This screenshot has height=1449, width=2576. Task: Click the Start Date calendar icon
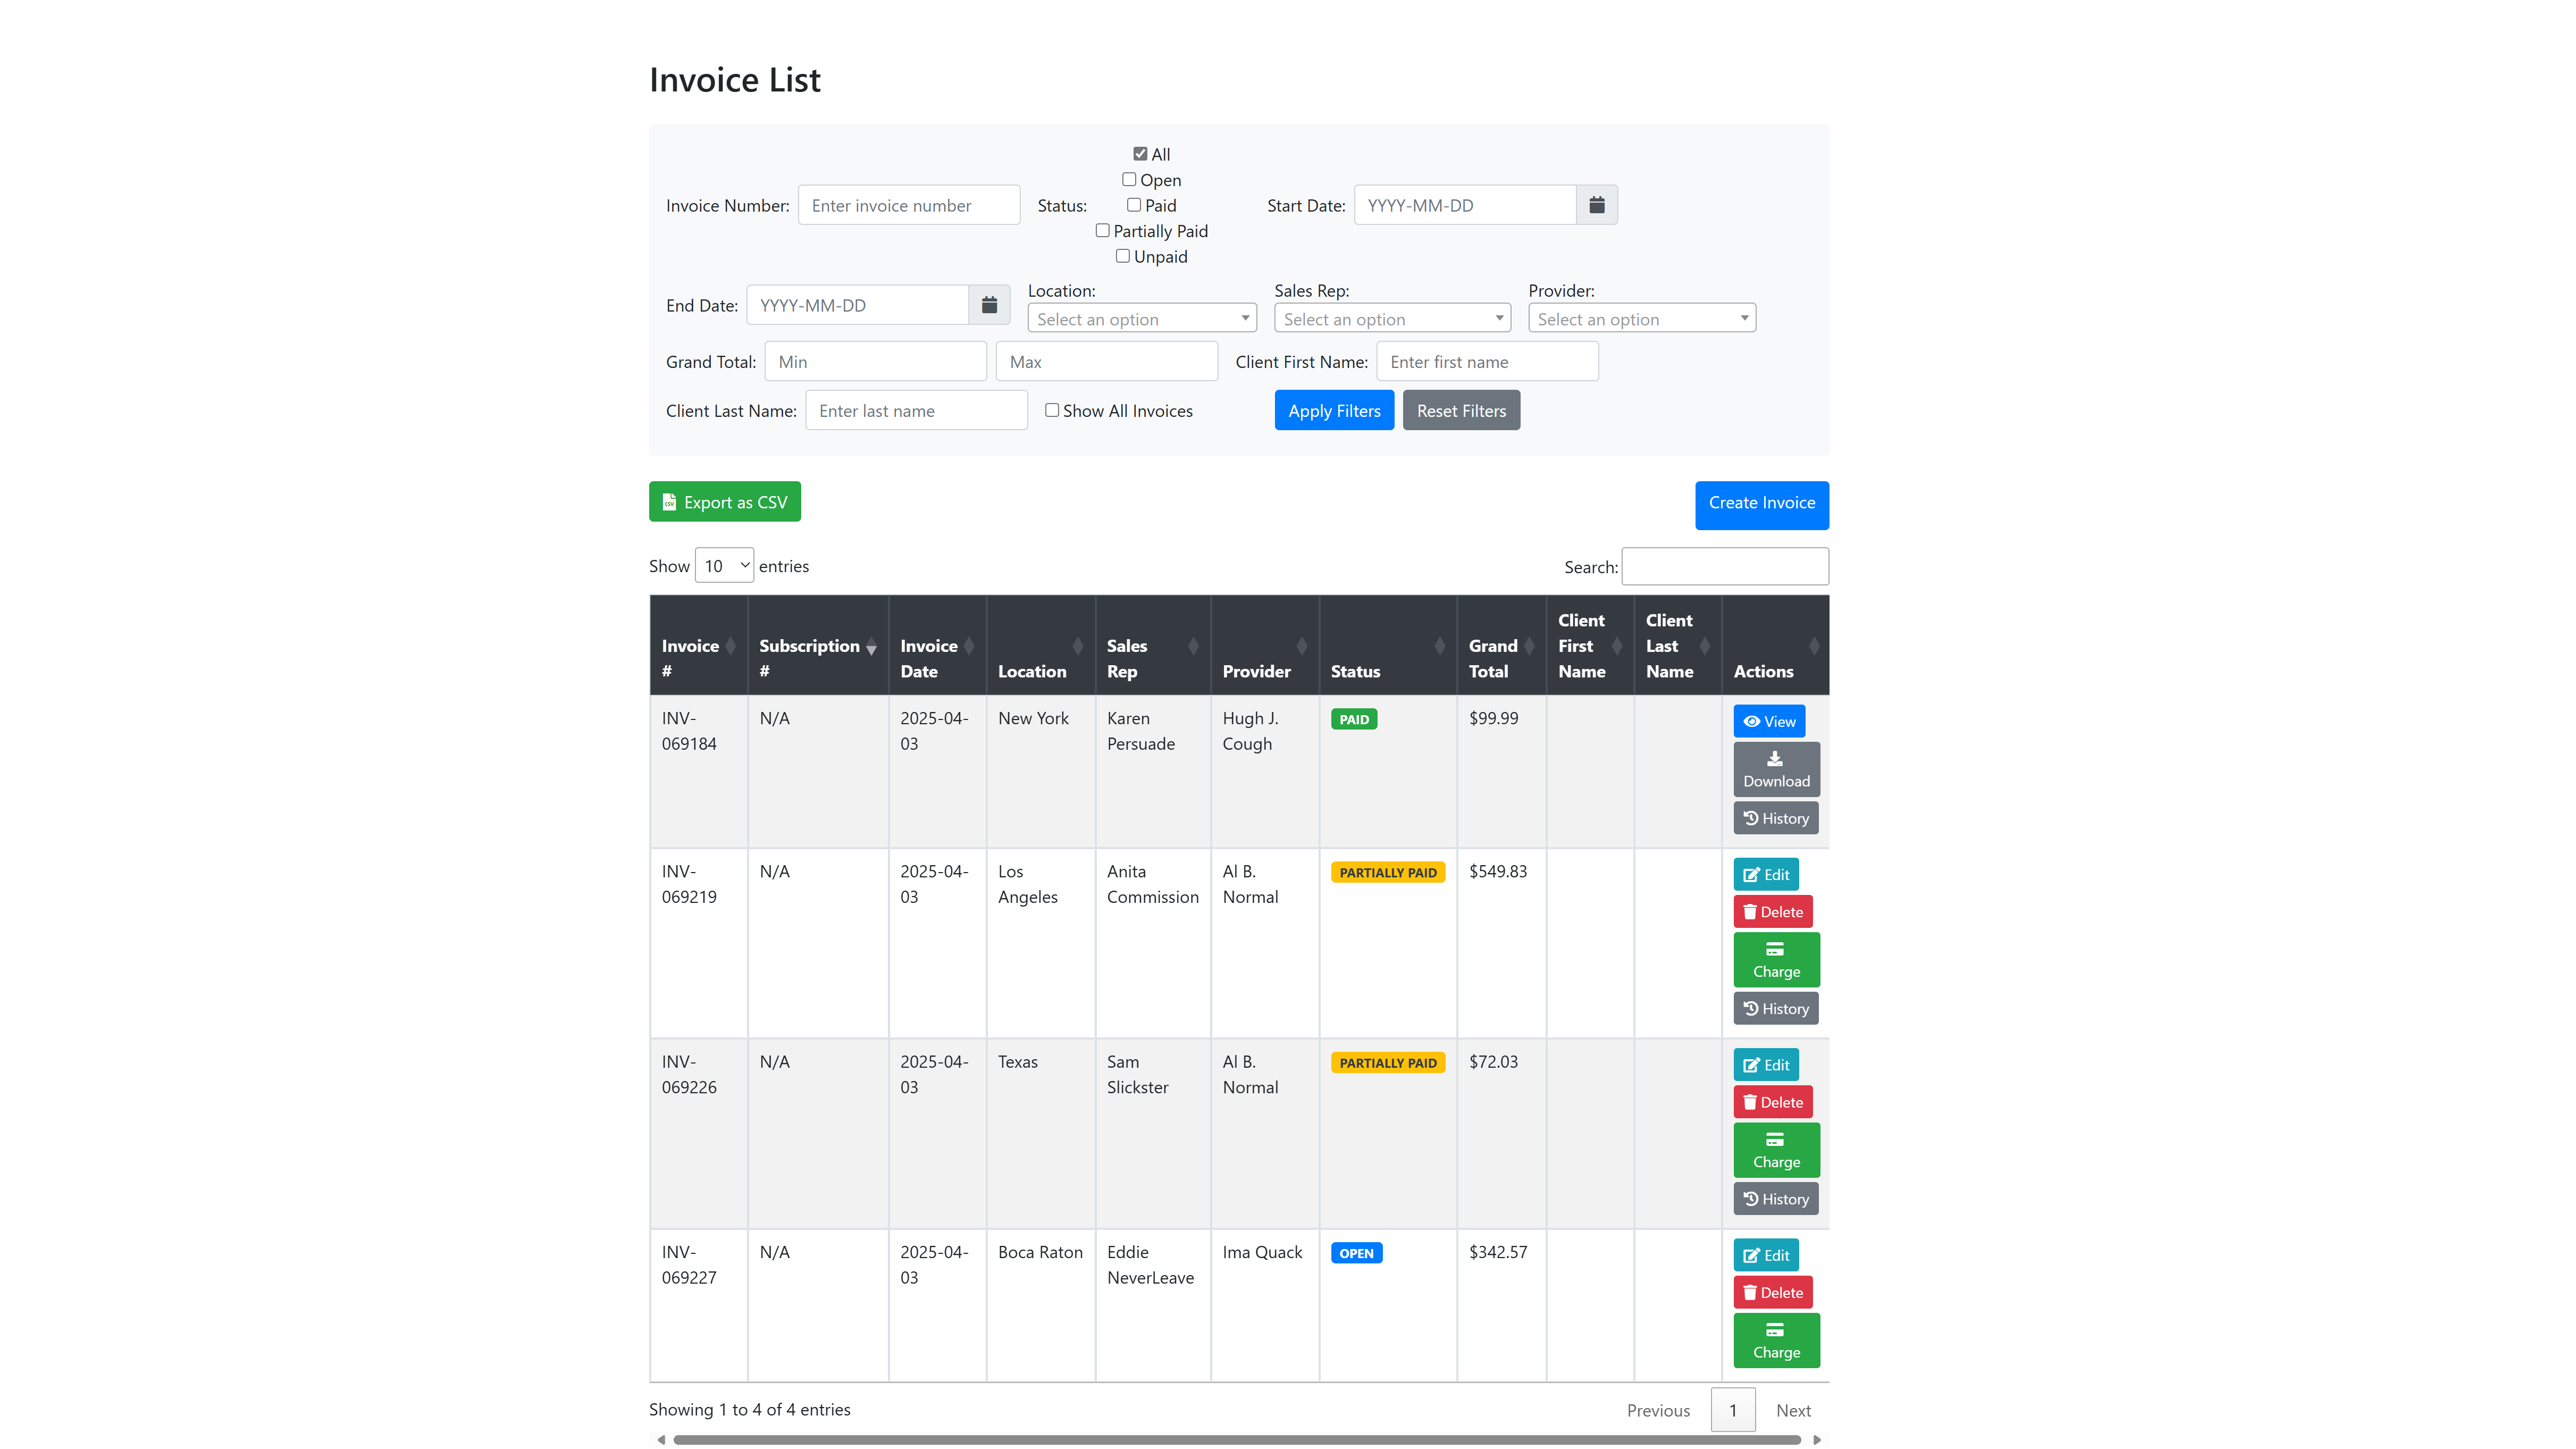(1596, 205)
